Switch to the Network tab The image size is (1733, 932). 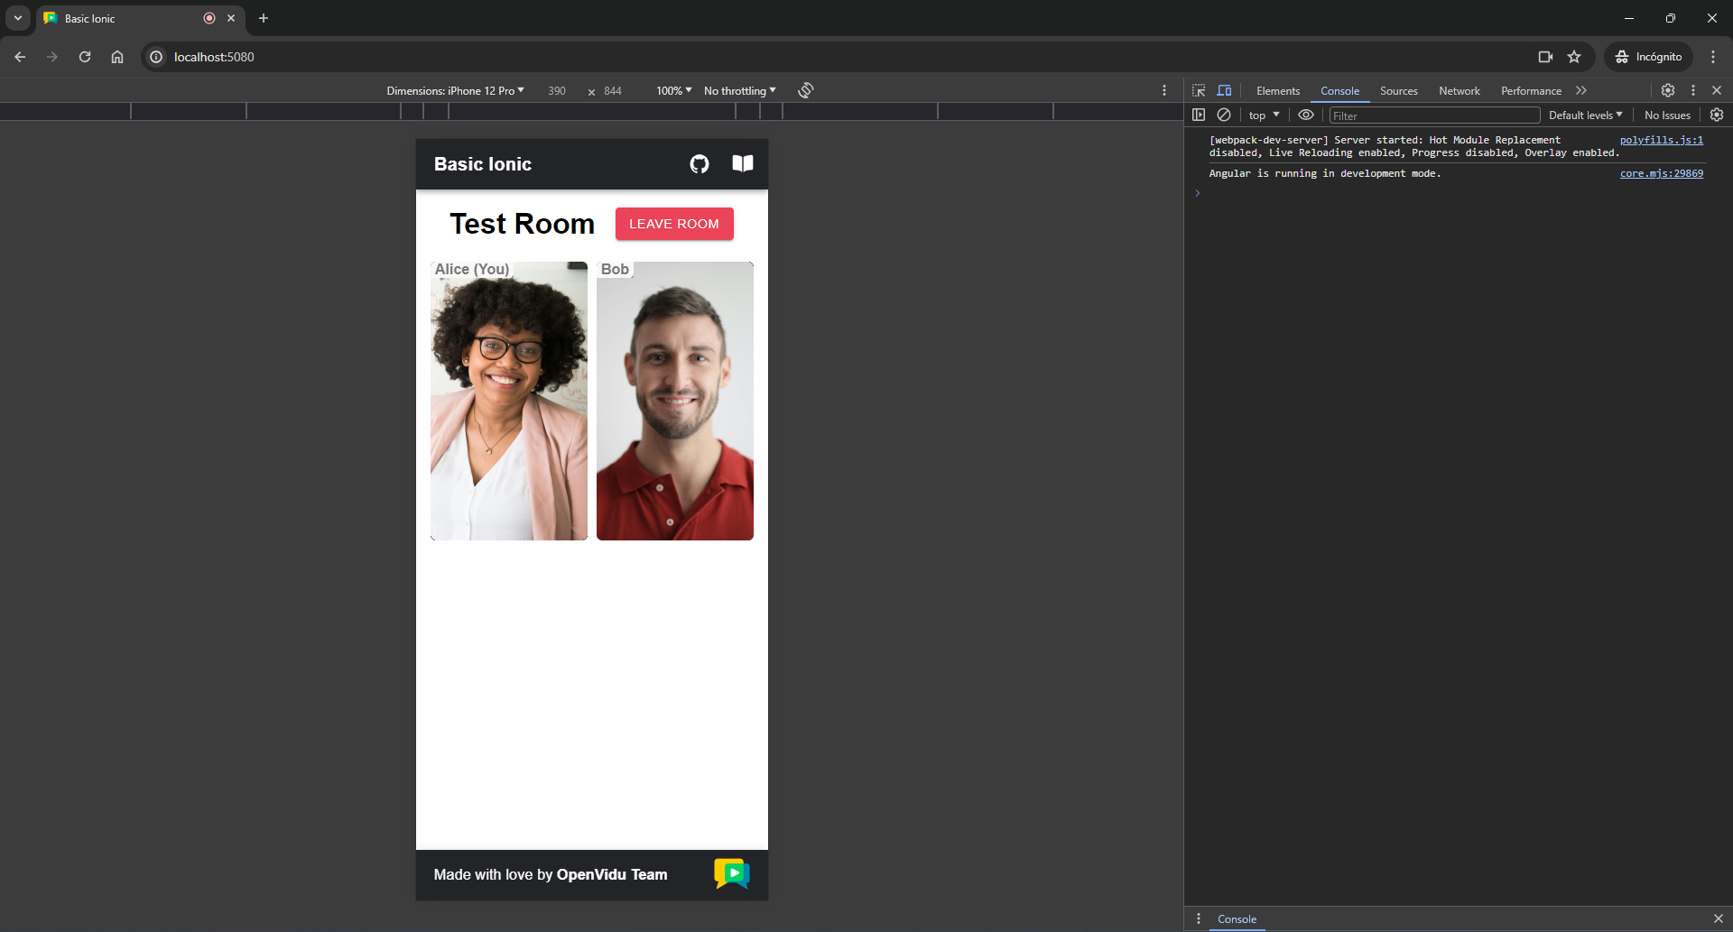(x=1459, y=90)
